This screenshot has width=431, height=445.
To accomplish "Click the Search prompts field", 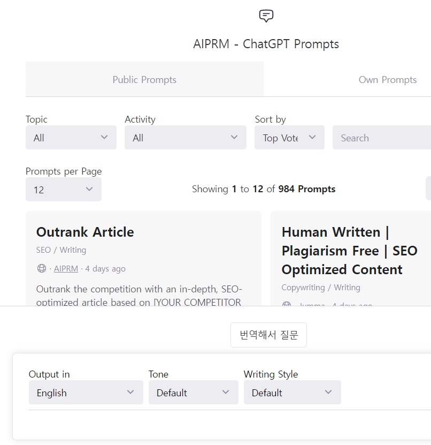I will point(382,138).
